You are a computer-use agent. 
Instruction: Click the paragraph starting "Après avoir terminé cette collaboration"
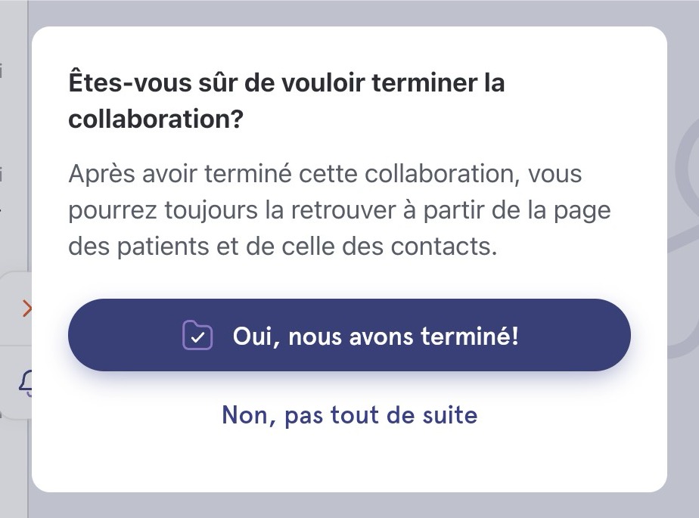click(x=339, y=210)
